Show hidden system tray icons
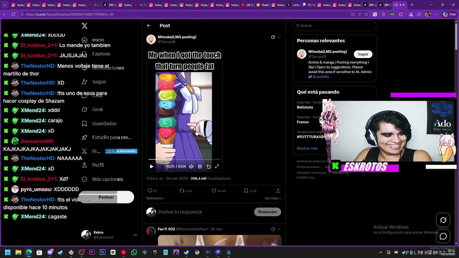Image resolution: width=459 pixels, height=258 pixels. [x=381, y=253]
